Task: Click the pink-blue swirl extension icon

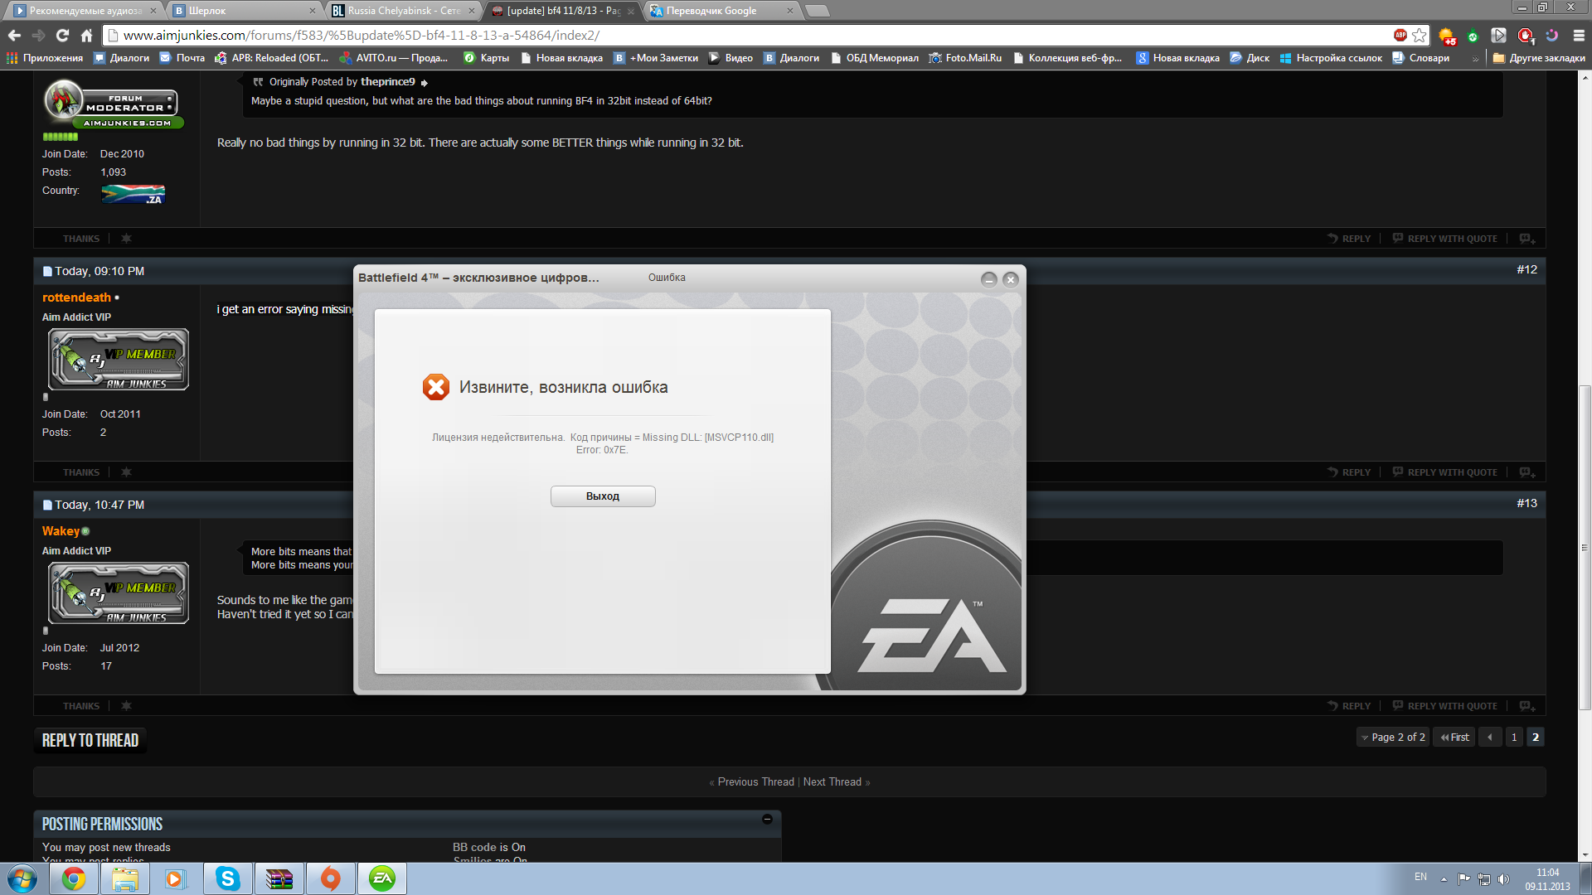Action: (1552, 36)
